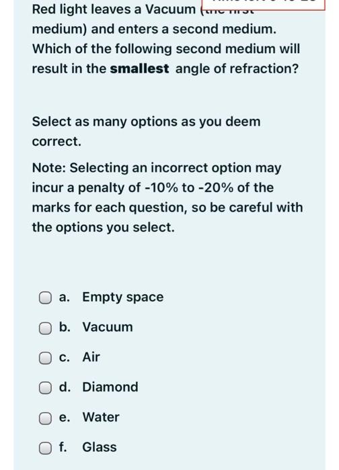Select the Air answer checkbox
Screen dimensions: 339x470
(45, 358)
